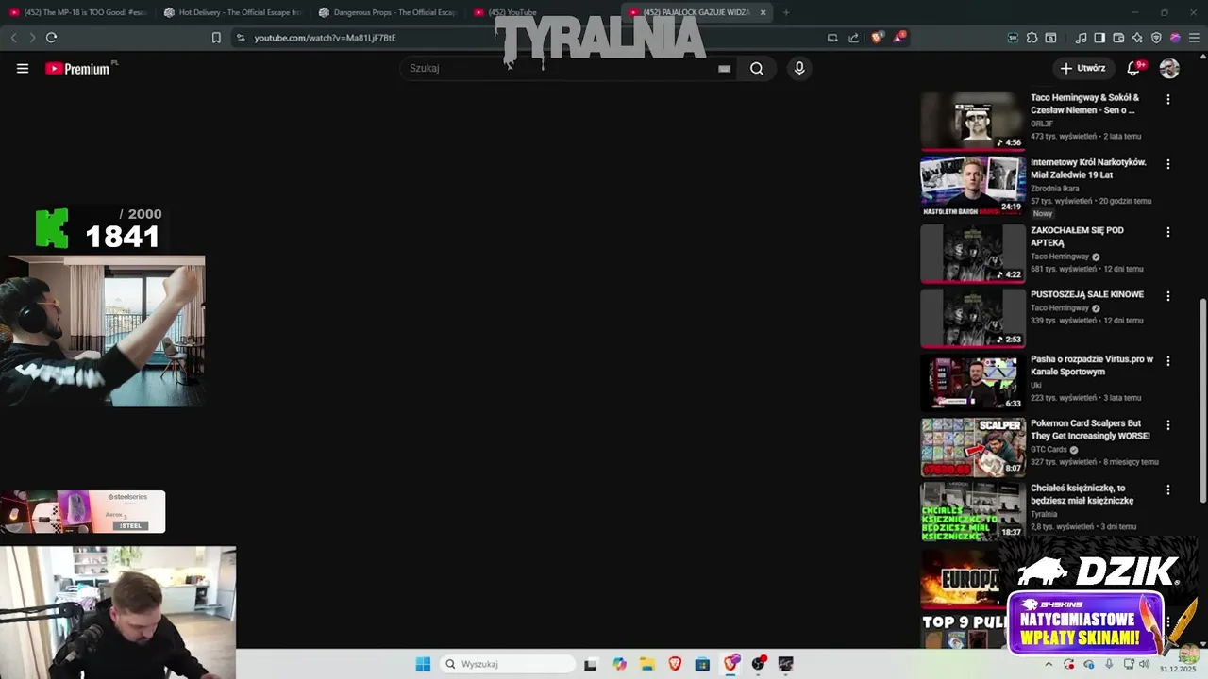1208x679 pixels.
Task: Open site settings icon beside the URL
Action: tap(241, 38)
